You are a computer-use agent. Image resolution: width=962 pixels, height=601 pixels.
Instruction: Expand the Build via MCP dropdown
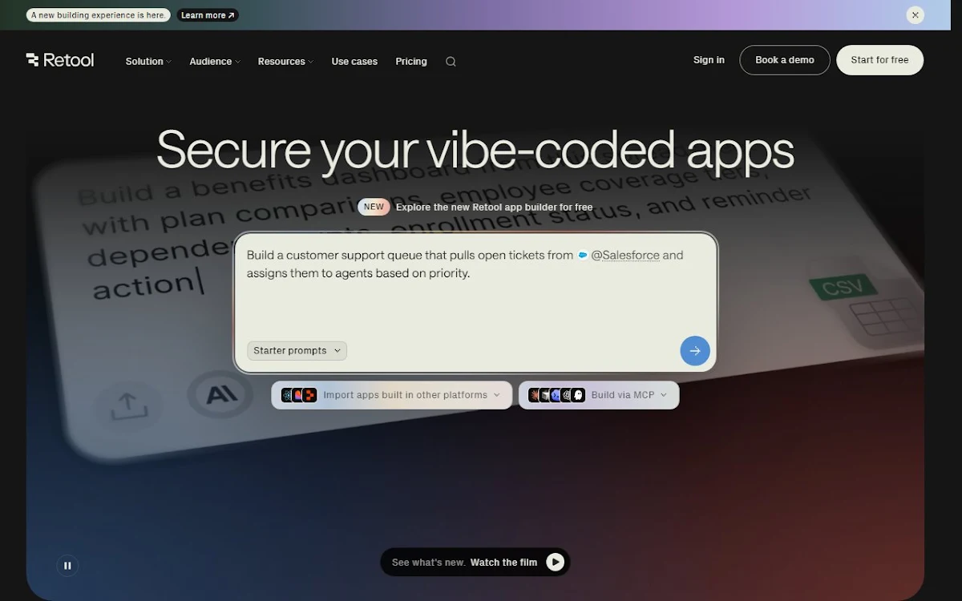coord(599,395)
